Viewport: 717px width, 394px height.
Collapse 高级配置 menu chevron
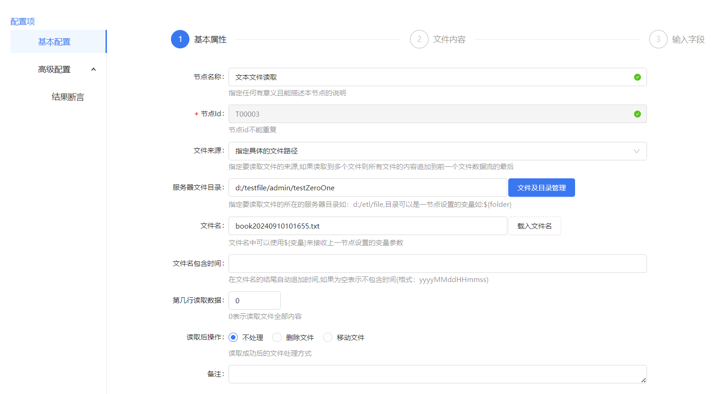point(94,70)
